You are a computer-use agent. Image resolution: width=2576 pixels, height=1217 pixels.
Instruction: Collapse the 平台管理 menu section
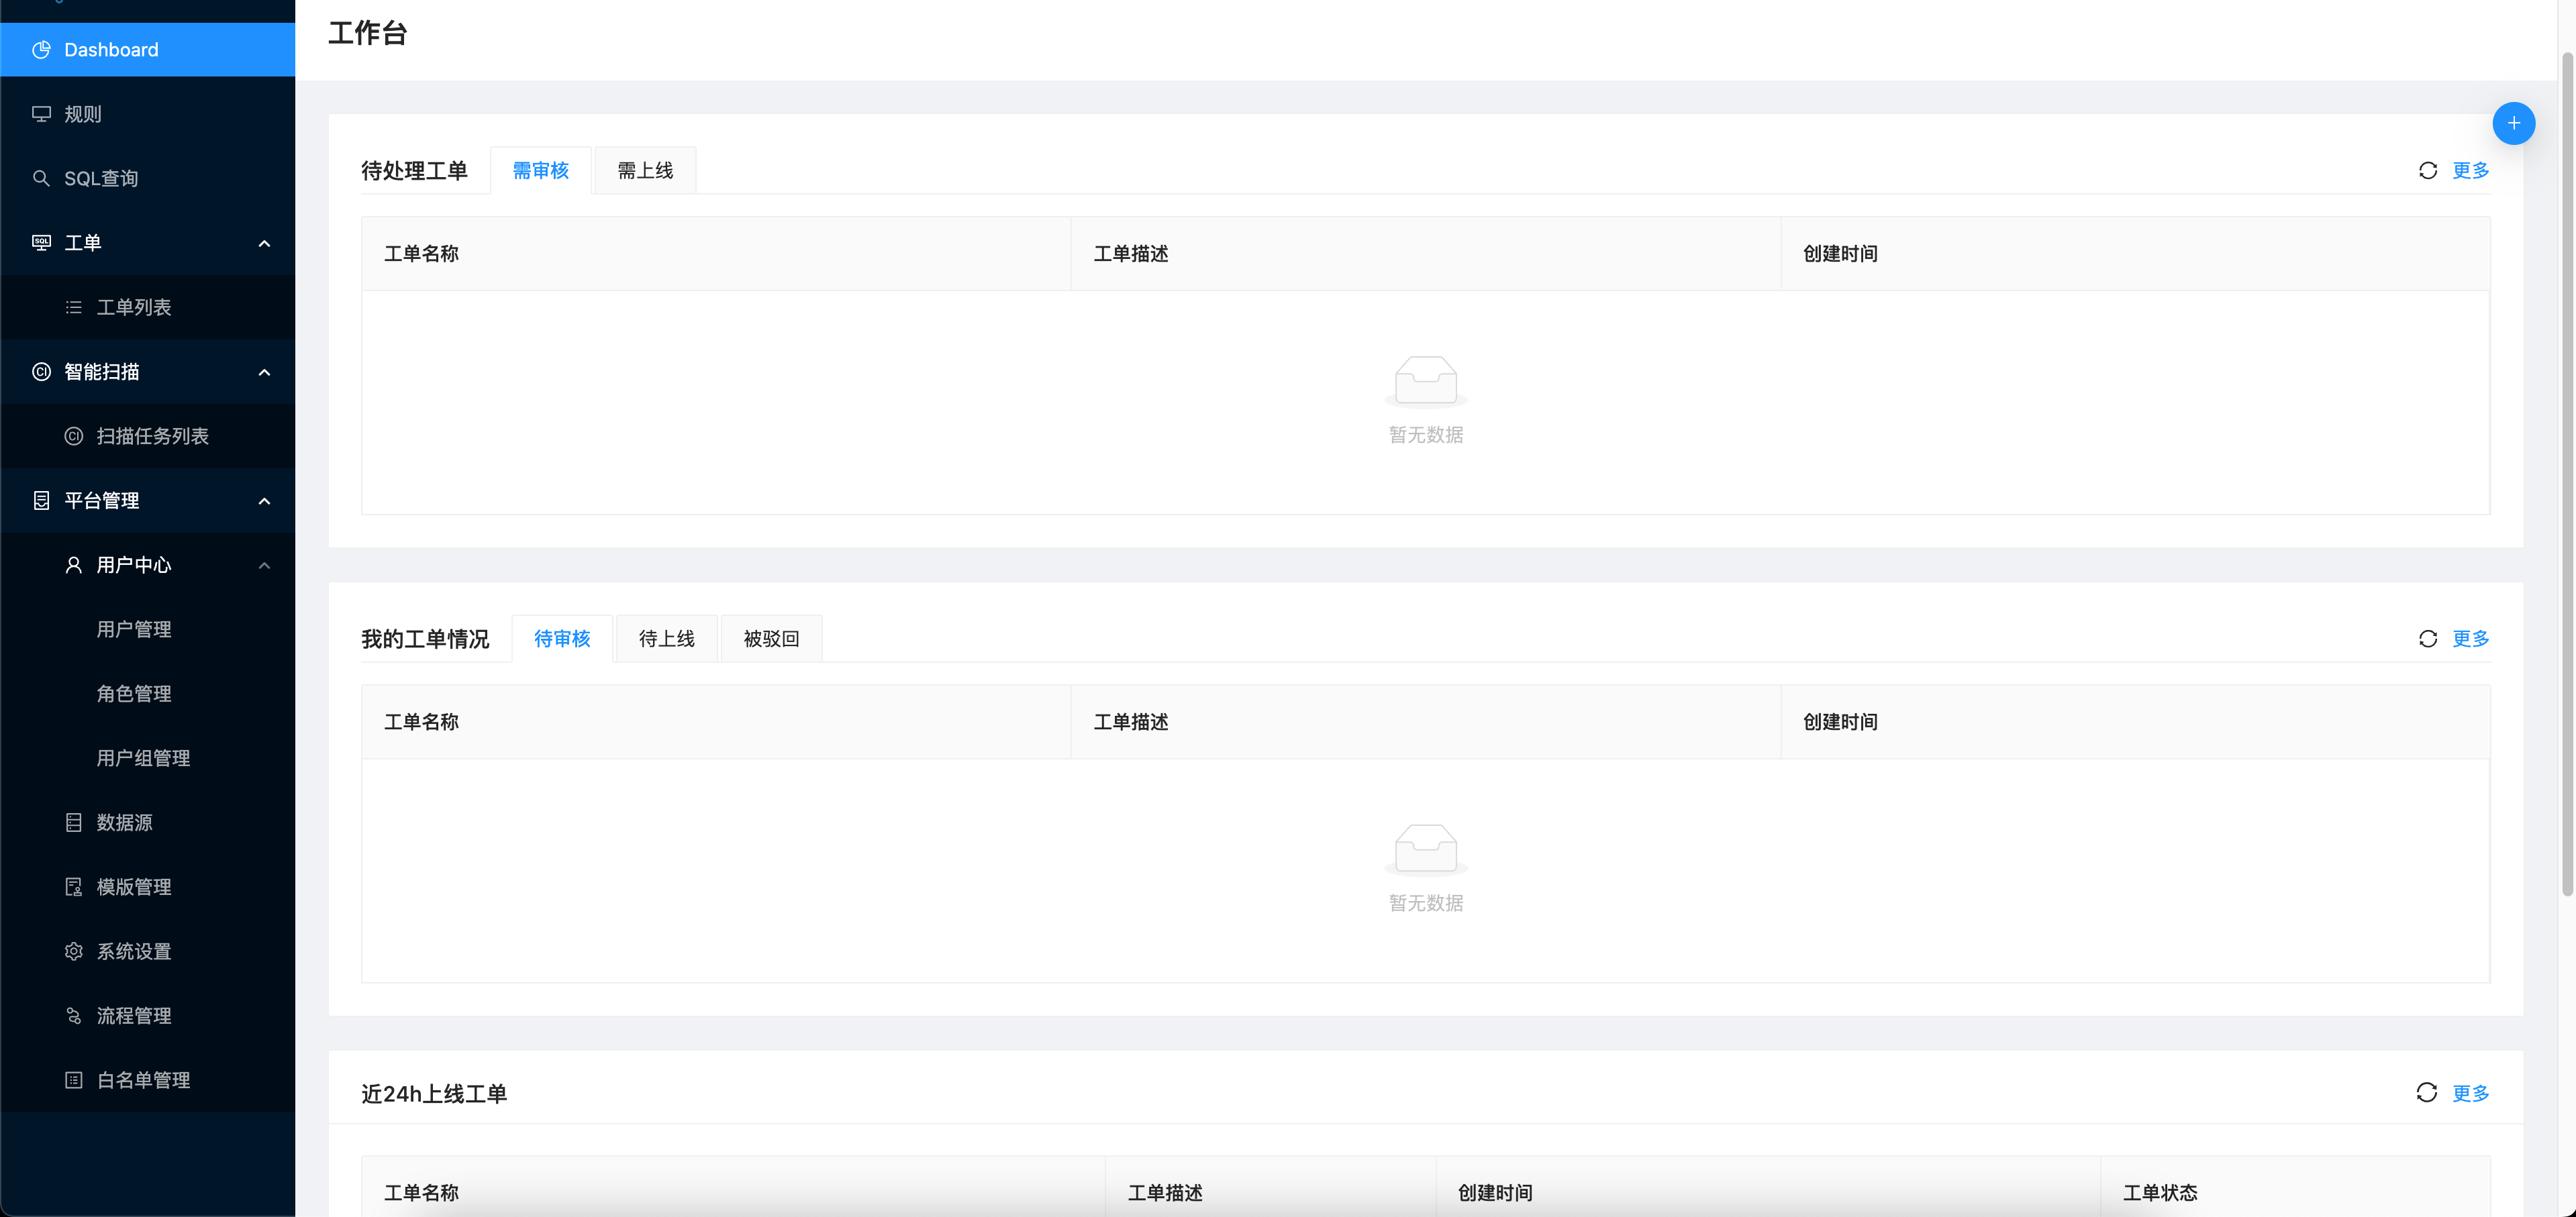264,500
